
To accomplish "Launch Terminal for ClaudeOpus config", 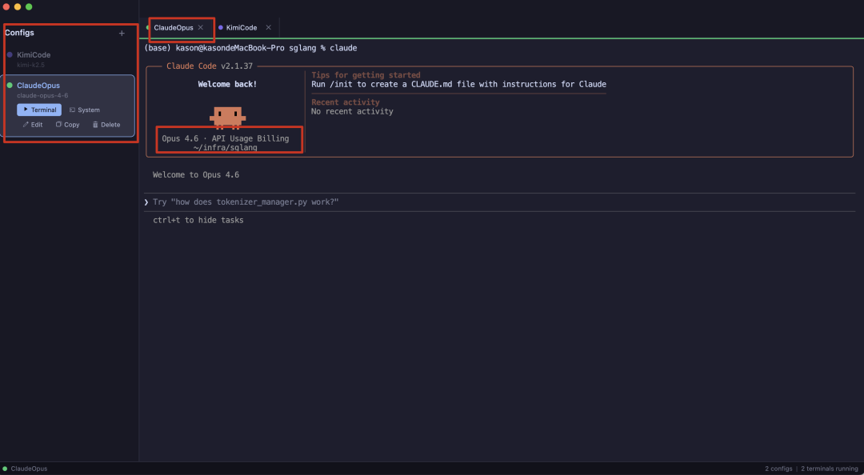I will pos(39,110).
